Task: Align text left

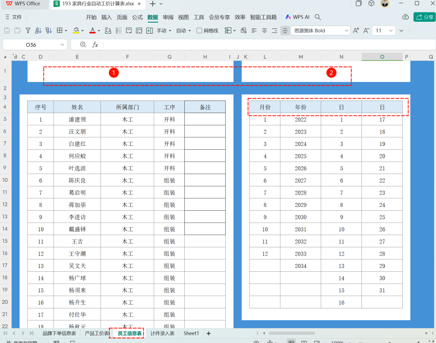Action: [254, 31]
